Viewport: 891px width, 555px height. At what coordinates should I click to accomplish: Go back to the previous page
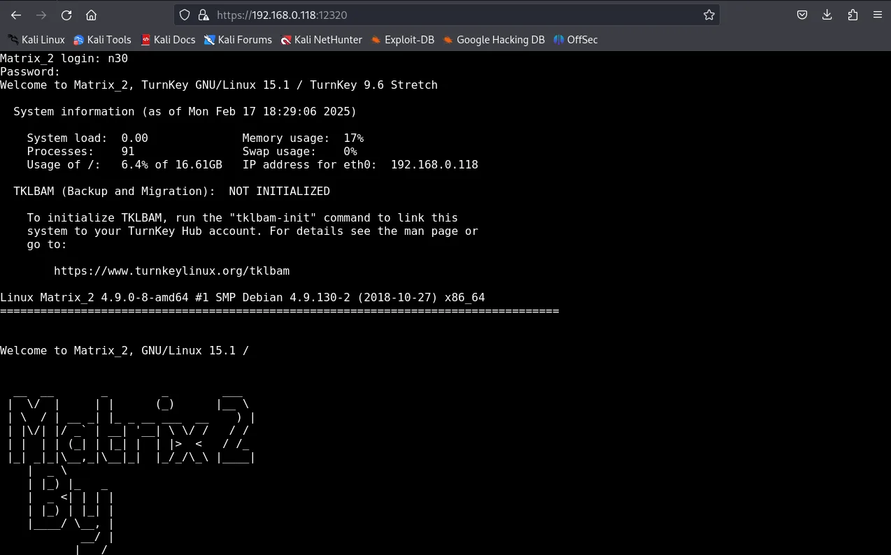coord(16,15)
